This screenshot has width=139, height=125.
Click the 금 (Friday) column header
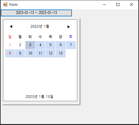(61, 37)
